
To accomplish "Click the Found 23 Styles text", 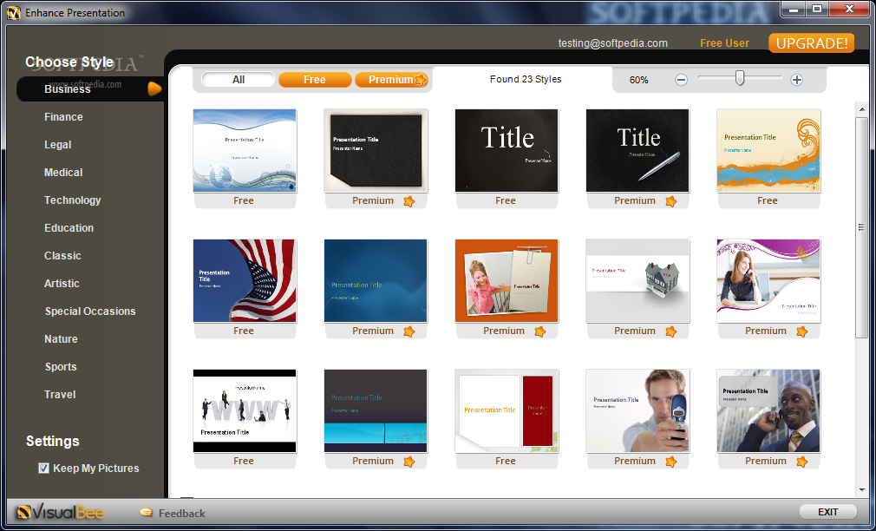I will point(526,79).
